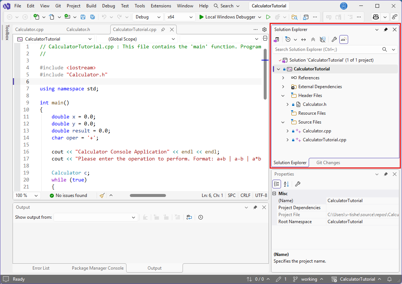
Task: Click the editor vertical scrollbar thumb
Action: click(x=265, y=75)
